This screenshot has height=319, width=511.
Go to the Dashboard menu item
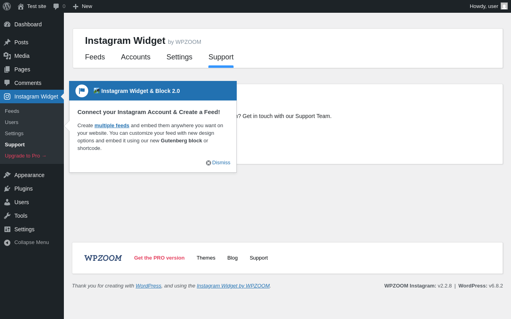tap(28, 24)
